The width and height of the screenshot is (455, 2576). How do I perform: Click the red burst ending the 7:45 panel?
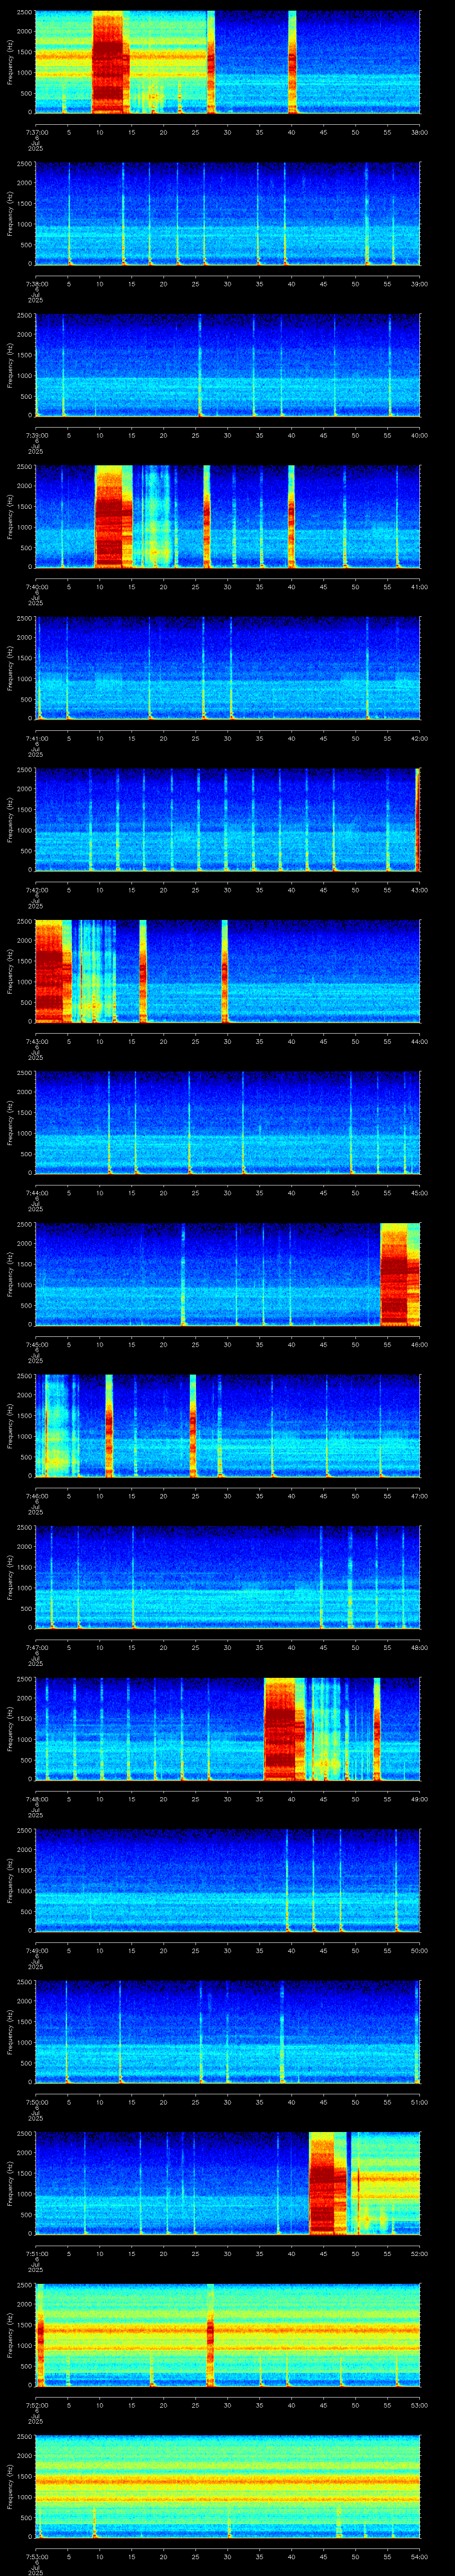click(x=400, y=1274)
